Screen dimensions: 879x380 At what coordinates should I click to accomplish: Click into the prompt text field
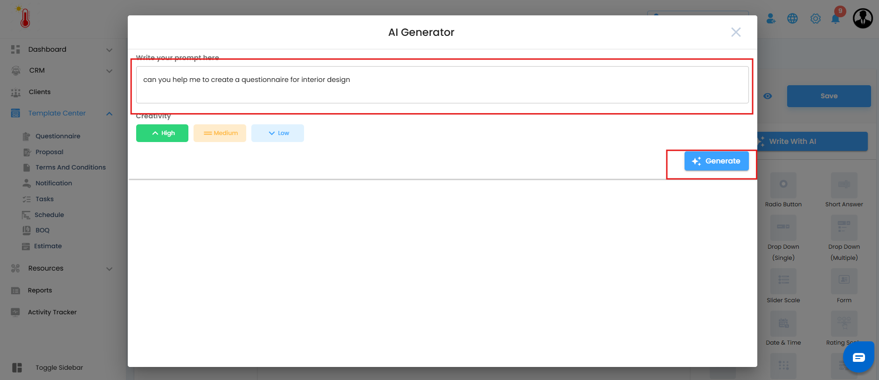click(x=442, y=85)
